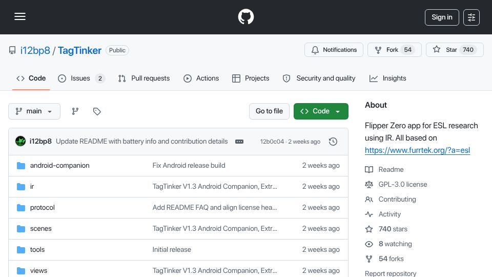This screenshot has height=277, width=492.
Task: Open the Actions tab
Action: (x=201, y=78)
